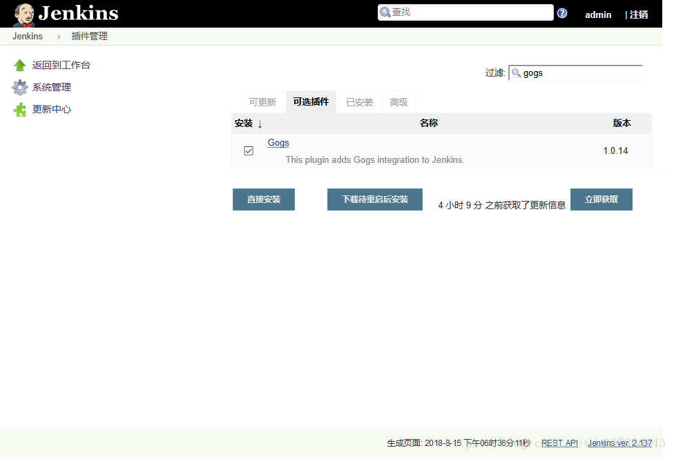Click 下载待重启后安装 button

click(x=375, y=200)
